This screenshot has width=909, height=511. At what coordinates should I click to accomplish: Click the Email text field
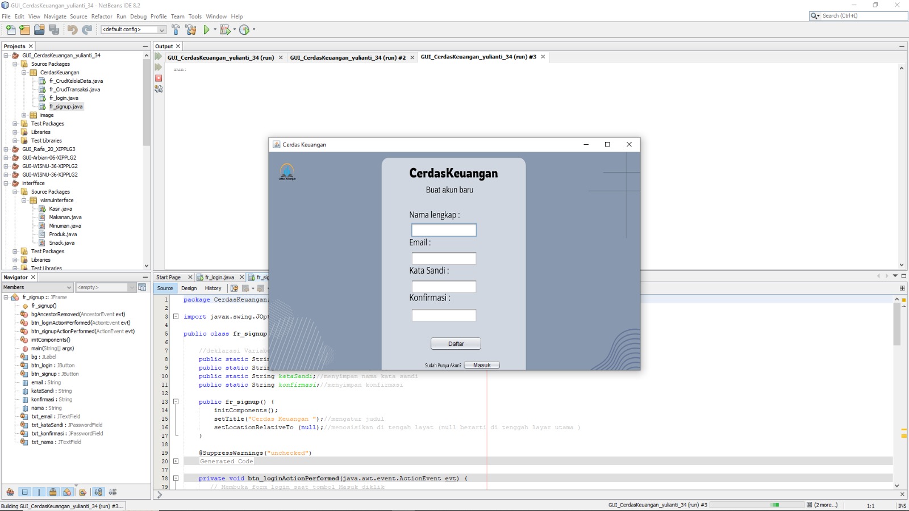tap(444, 259)
